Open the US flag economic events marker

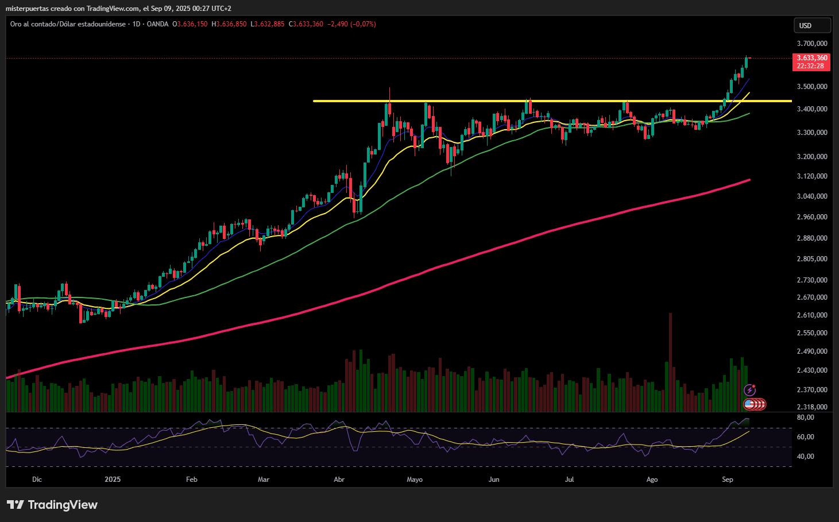[749, 404]
